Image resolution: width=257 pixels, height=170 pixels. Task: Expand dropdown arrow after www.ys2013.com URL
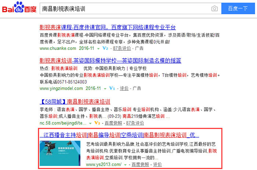coord(126,164)
